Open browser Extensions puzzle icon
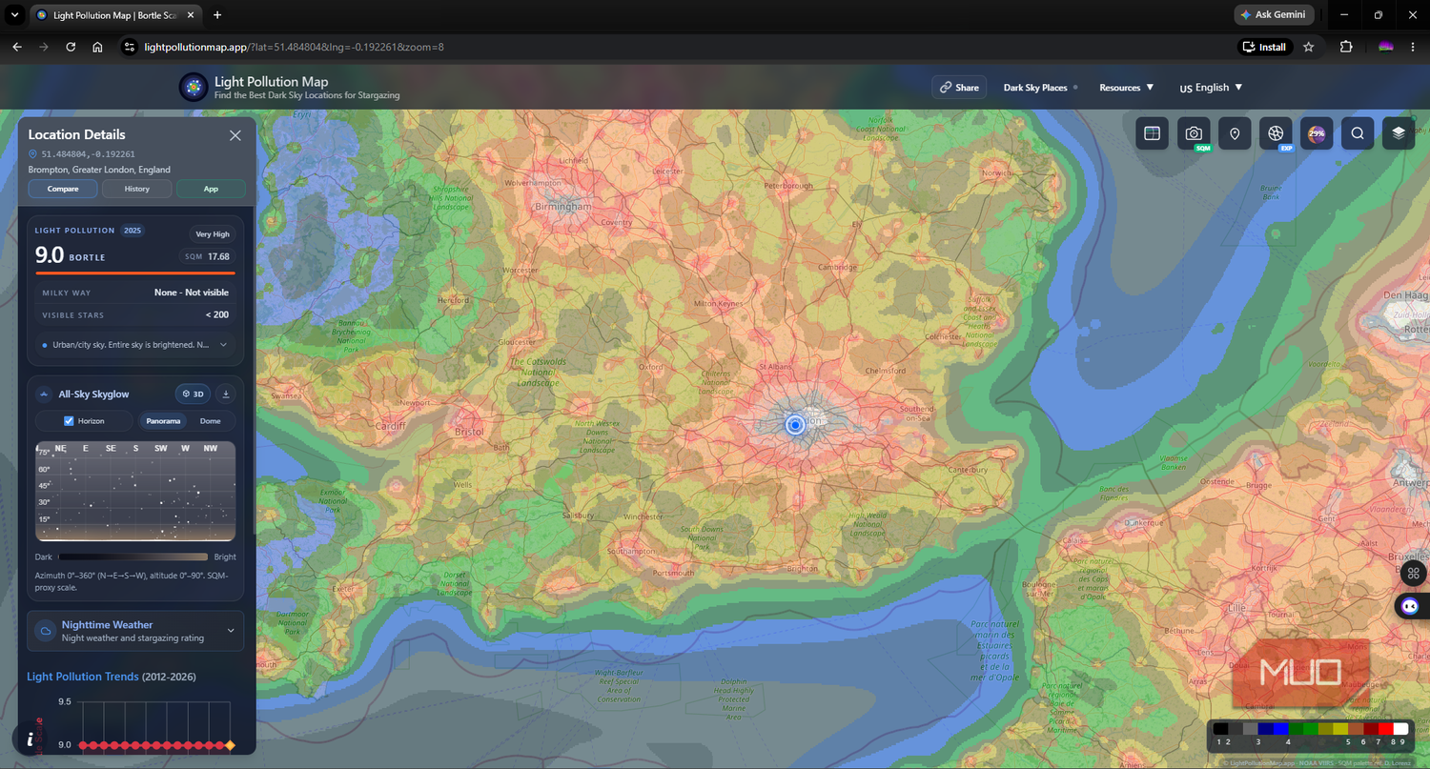 coord(1346,47)
